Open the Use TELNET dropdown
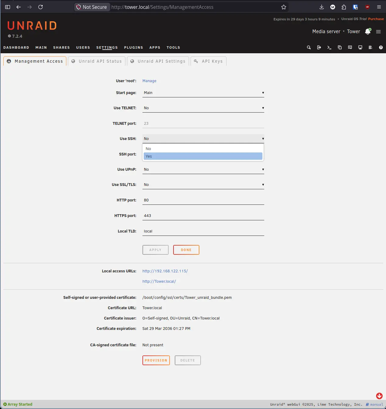 (203, 108)
